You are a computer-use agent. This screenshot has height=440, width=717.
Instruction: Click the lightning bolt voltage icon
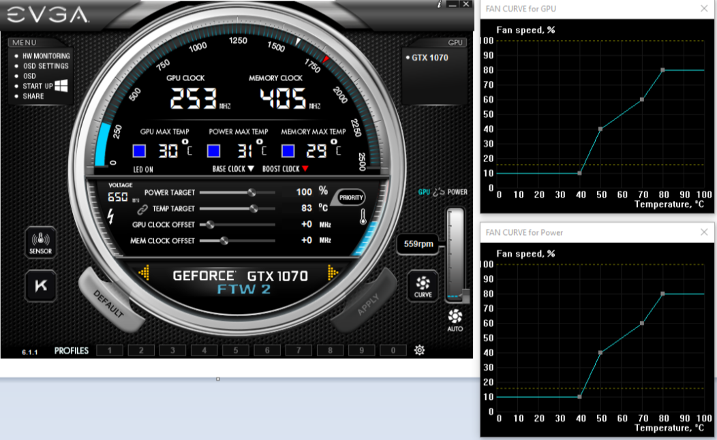click(110, 216)
